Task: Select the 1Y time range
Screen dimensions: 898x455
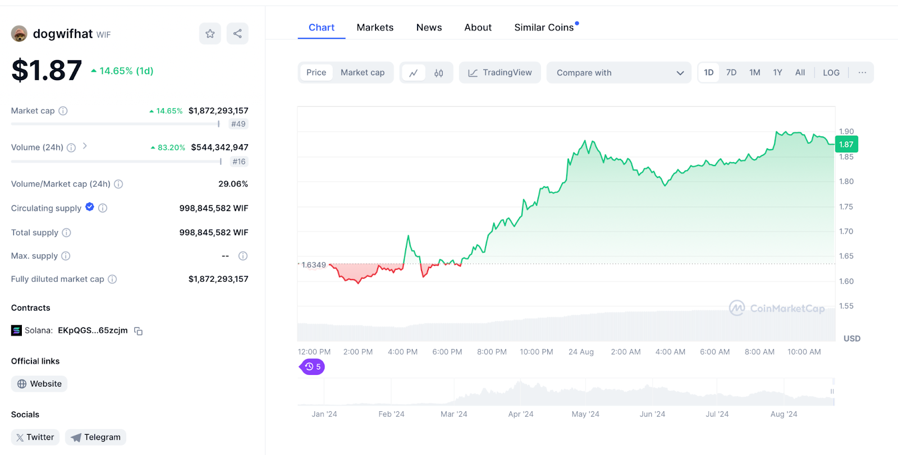Action: tap(777, 72)
